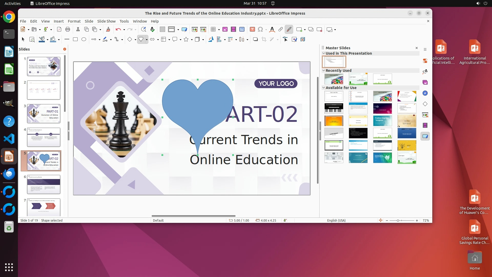
Task: Open the Slide Show menu
Action: coord(106,21)
